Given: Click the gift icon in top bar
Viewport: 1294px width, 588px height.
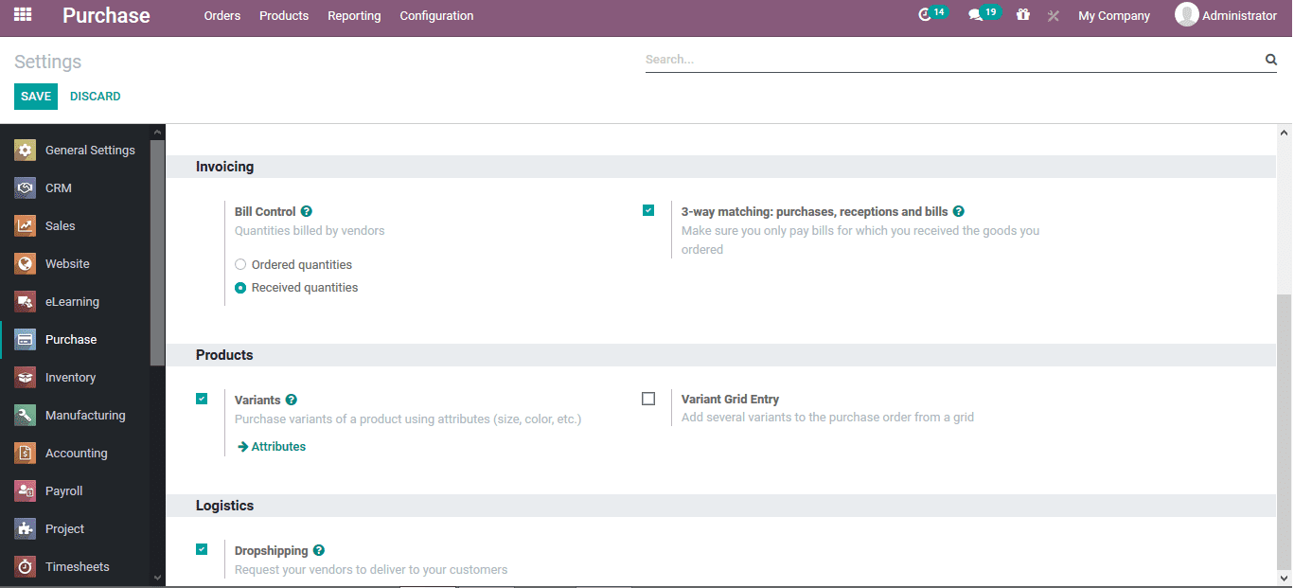Looking at the screenshot, I should (1023, 15).
